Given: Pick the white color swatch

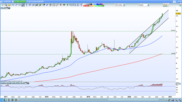Looking at the screenshot, I should 84,4.
